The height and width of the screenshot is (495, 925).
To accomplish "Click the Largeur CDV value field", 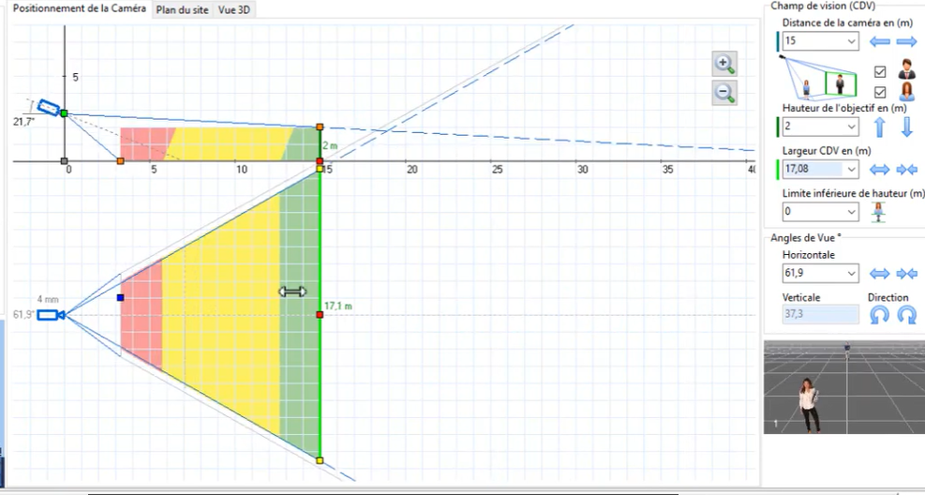I will [812, 170].
